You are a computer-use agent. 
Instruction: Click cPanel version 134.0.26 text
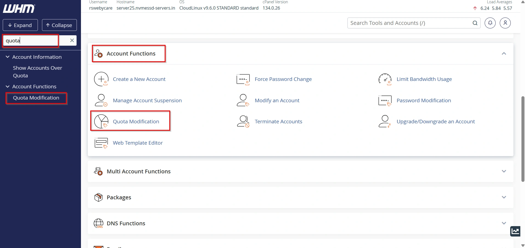pos(271,8)
